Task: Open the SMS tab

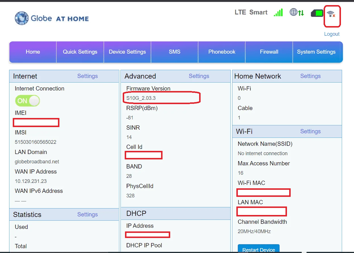Action: [174, 52]
